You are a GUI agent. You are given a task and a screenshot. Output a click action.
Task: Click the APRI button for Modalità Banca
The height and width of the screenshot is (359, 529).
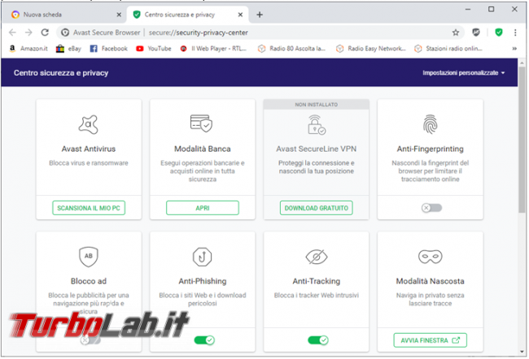coord(203,208)
